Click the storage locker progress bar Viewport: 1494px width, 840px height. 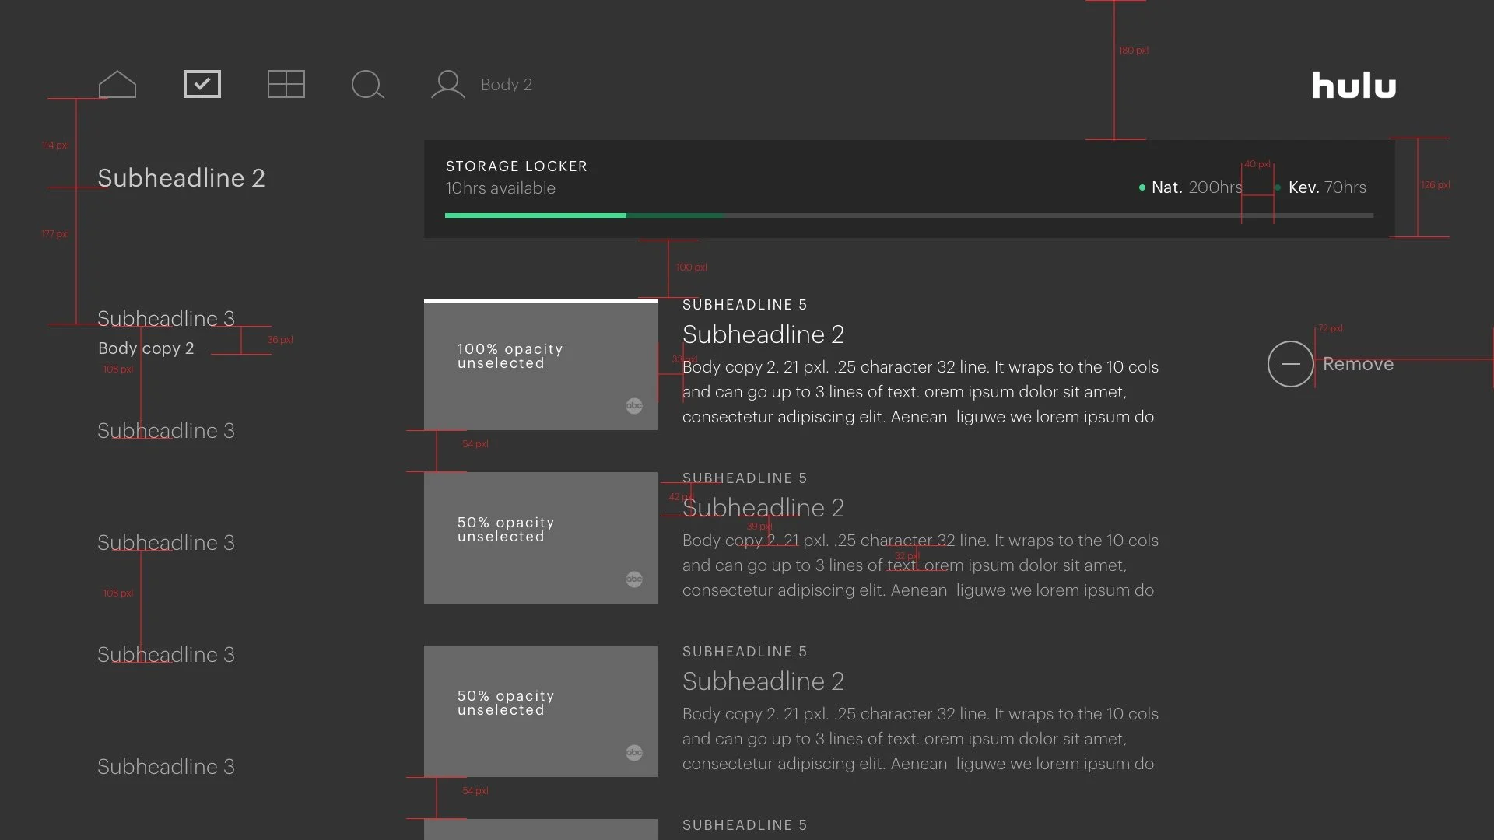coord(909,215)
